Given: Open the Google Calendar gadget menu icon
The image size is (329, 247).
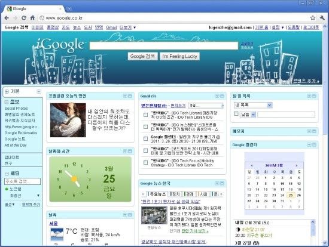Looking at the screenshot, I should 309,144.
